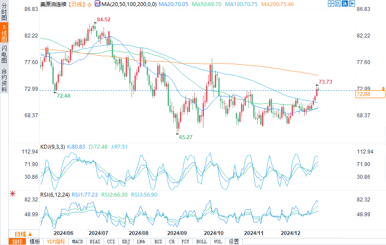
Task: Click the 2024/08 date axis label
Action: 138,233
